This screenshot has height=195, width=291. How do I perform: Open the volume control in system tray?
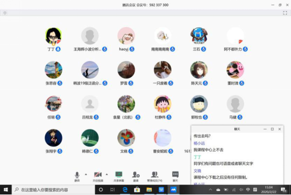(x=241, y=190)
